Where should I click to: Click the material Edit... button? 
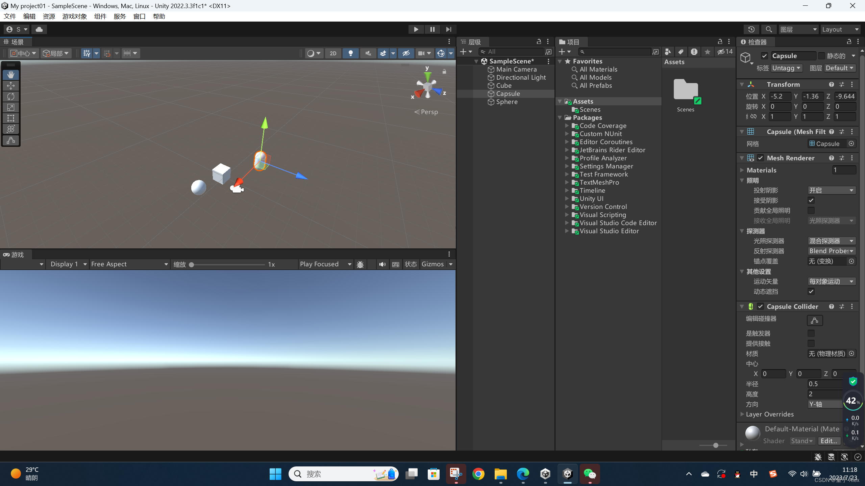pyautogui.click(x=829, y=441)
